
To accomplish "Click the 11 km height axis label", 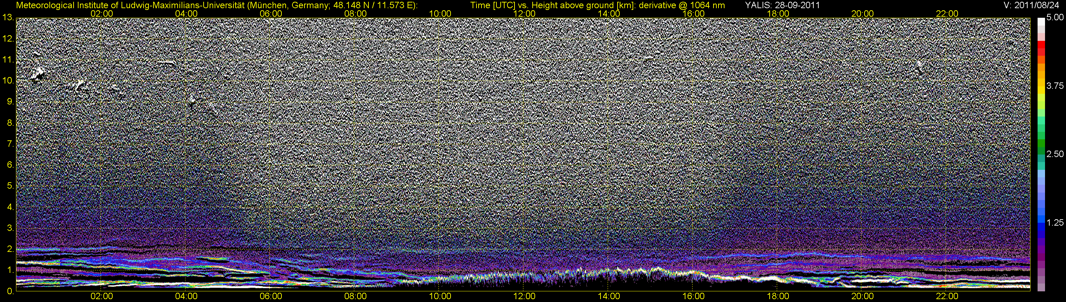I will point(8,60).
